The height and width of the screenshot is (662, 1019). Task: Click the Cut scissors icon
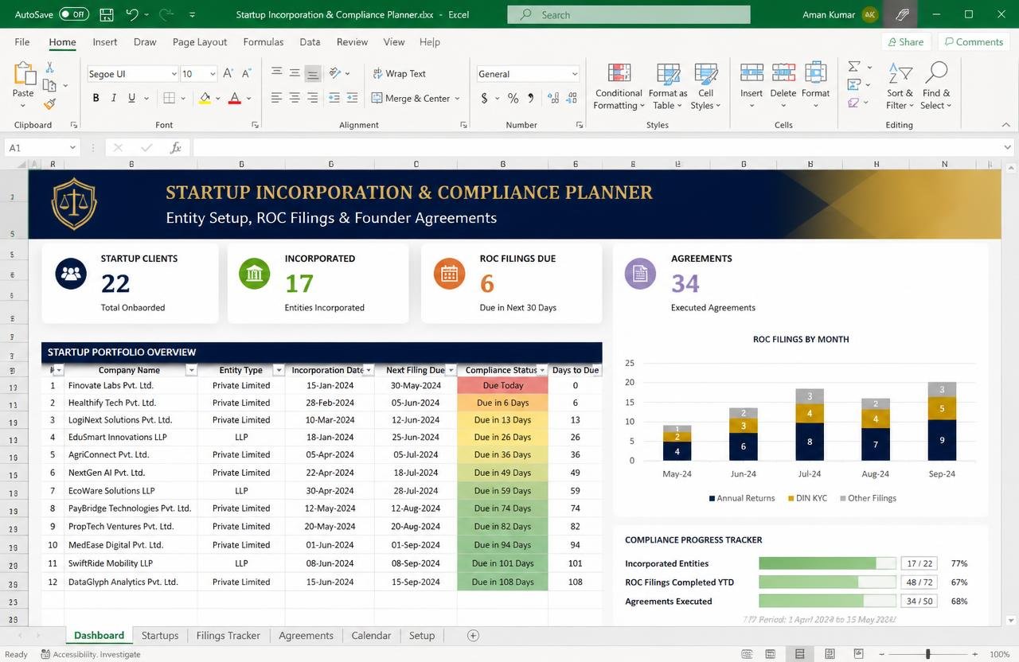[x=50, y=68]
